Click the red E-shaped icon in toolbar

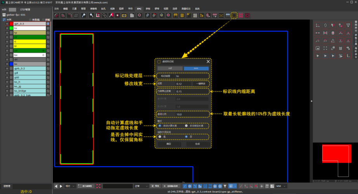tap(98, 16)
